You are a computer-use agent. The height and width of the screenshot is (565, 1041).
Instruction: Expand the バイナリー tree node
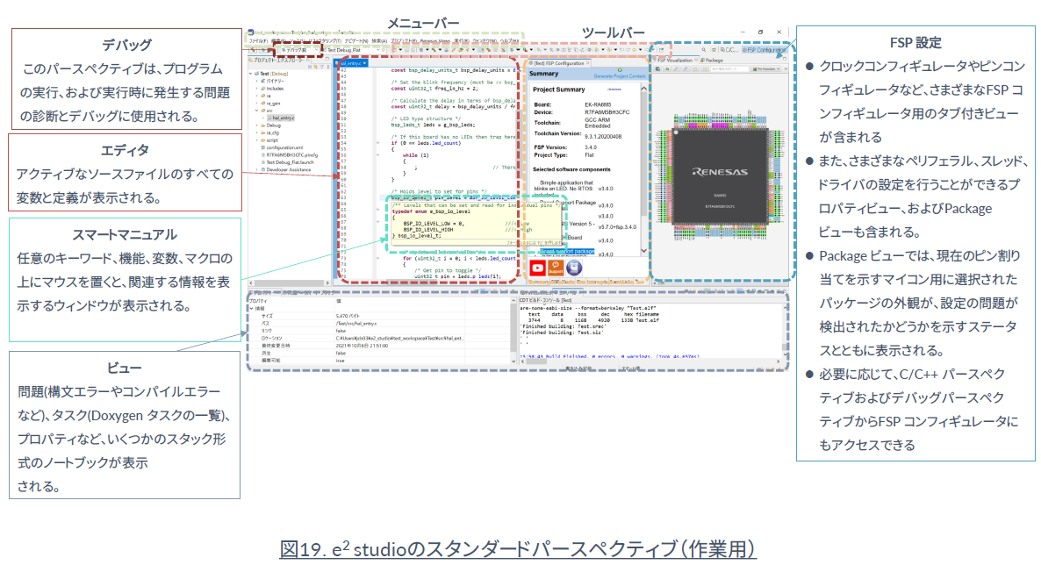257,81
